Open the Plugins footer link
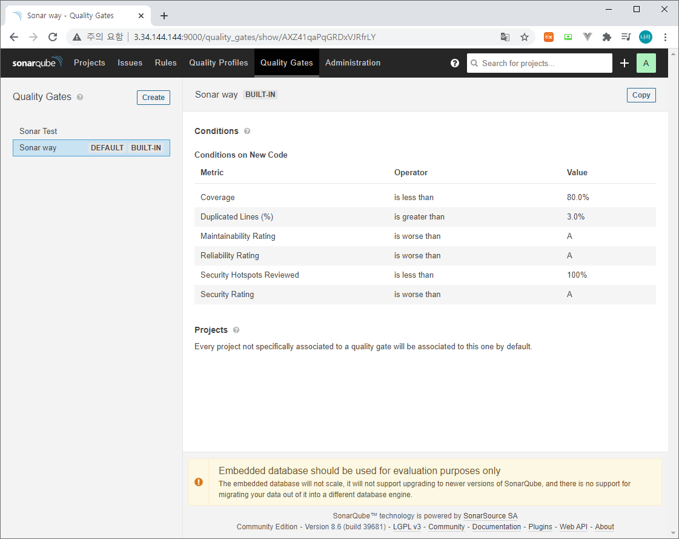Image resolution: width=679 pixels, height=539 pixels. [540, 527]
